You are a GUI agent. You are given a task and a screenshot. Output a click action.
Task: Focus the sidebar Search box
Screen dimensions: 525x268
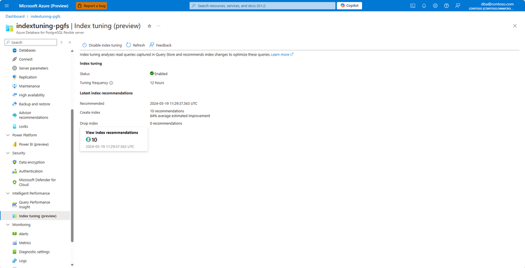(31, 42)
